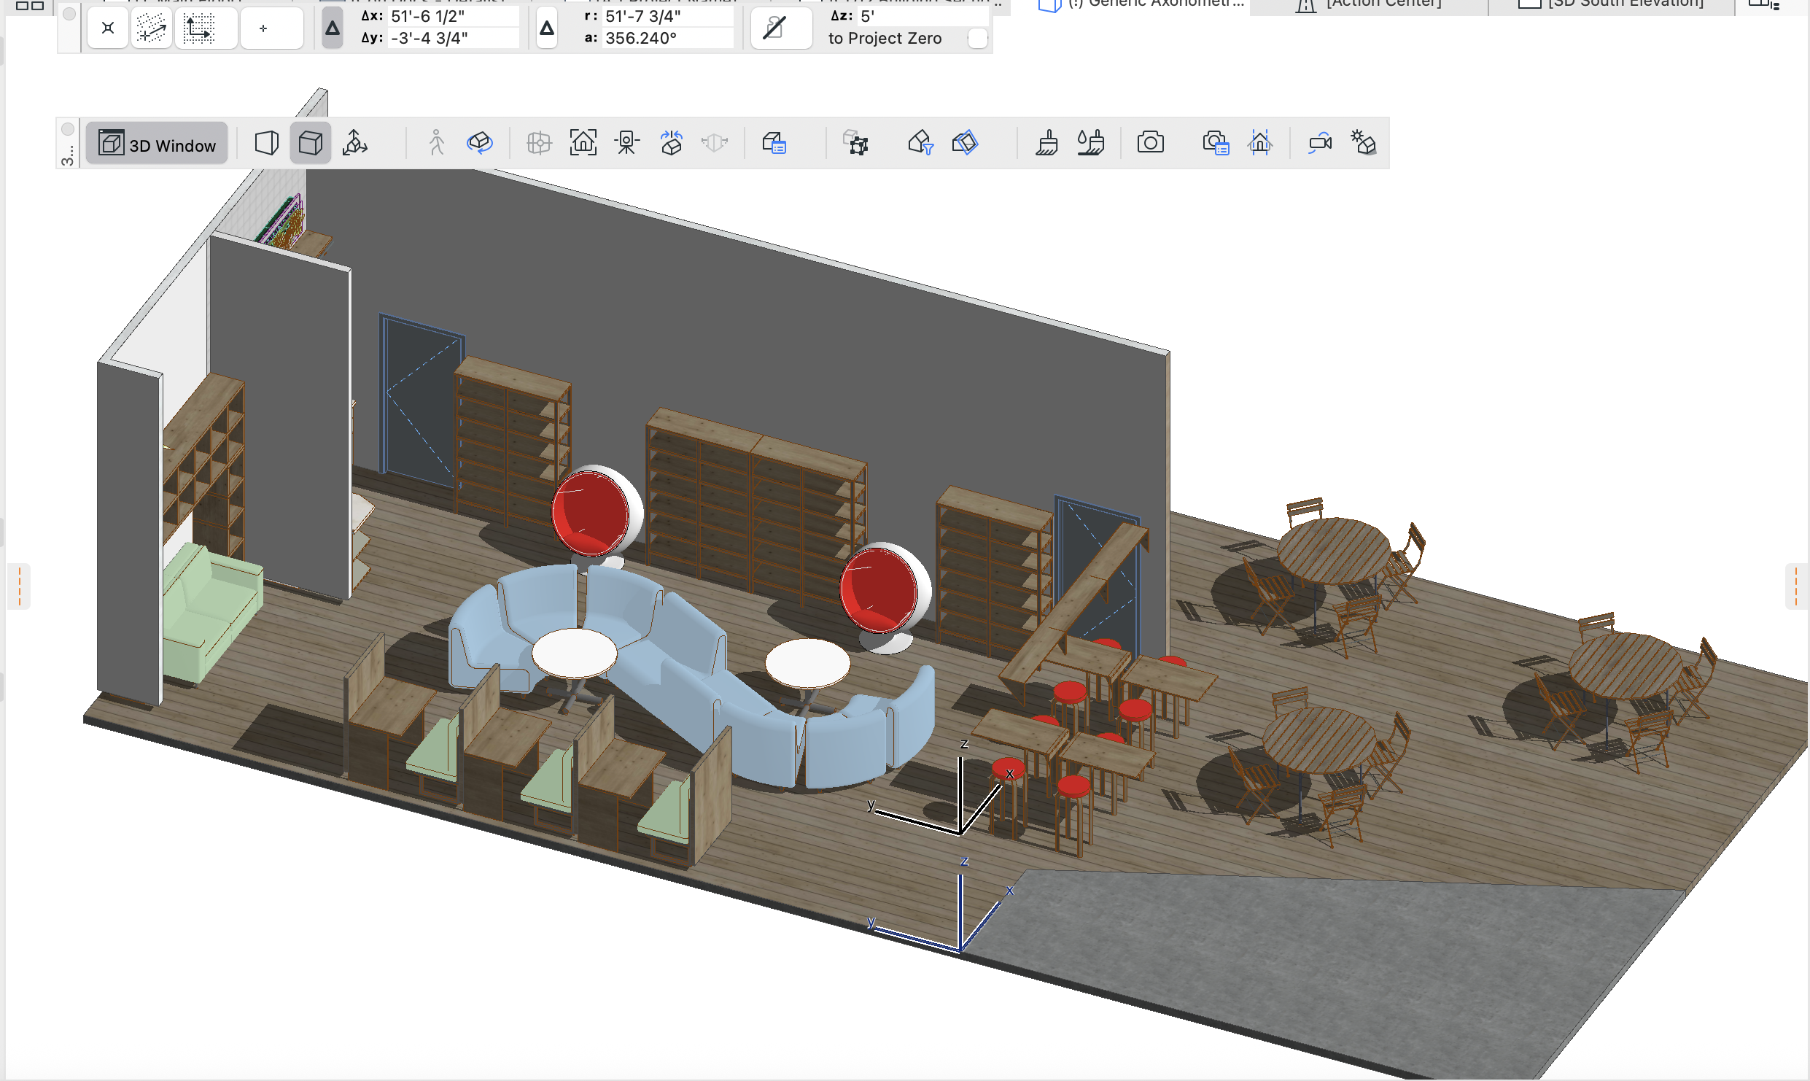This screenshot has height=1081, width=1810.
Task: Click the Δy value field
Action: click(453, 38)
